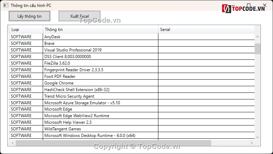The image size is (273, 154).
Task: Click vertical scrollbar up arrow
Action: point(257,37)
